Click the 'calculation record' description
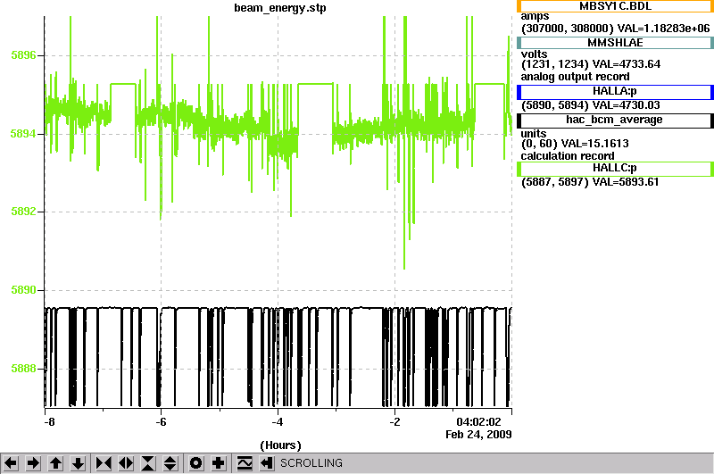Image resolution: width=714 pixels, height=474 pixels. (x=568, y=156)
